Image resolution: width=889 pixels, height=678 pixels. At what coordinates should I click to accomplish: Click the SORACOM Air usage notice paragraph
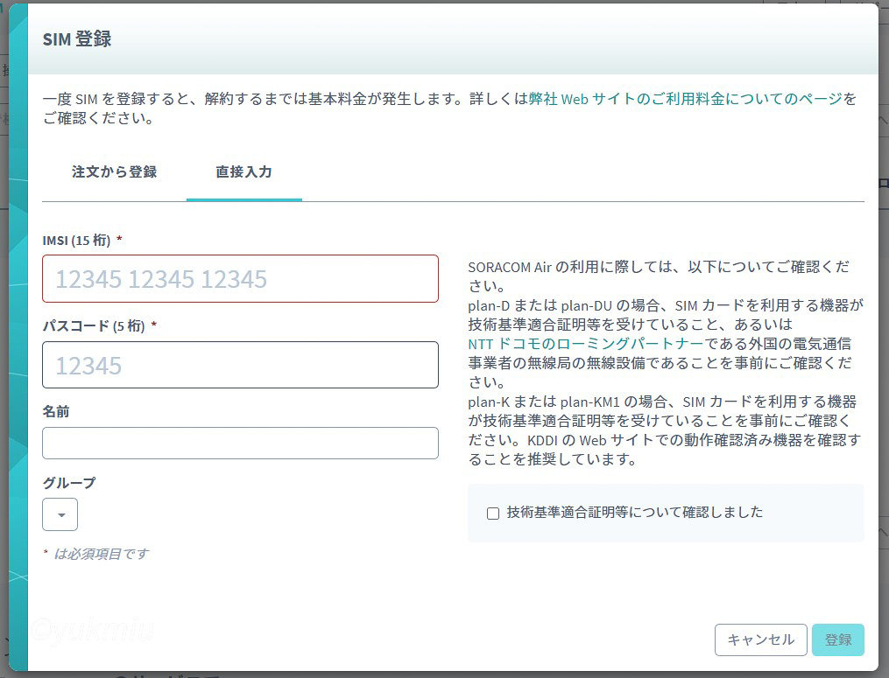click(664, 363)
